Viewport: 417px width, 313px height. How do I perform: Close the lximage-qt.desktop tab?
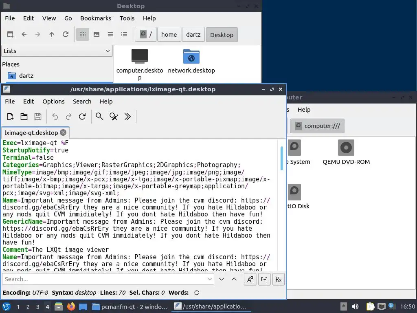[x=63, y=132]
